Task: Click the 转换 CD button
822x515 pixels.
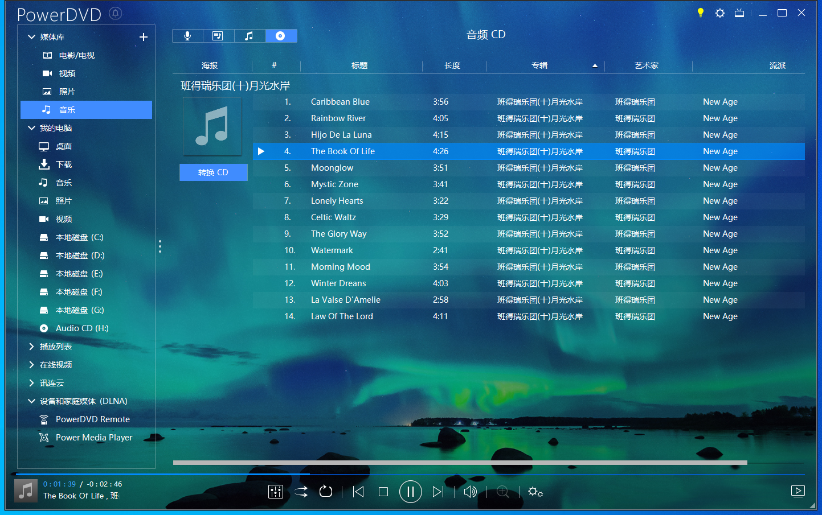Action: (x=214, y=172)
